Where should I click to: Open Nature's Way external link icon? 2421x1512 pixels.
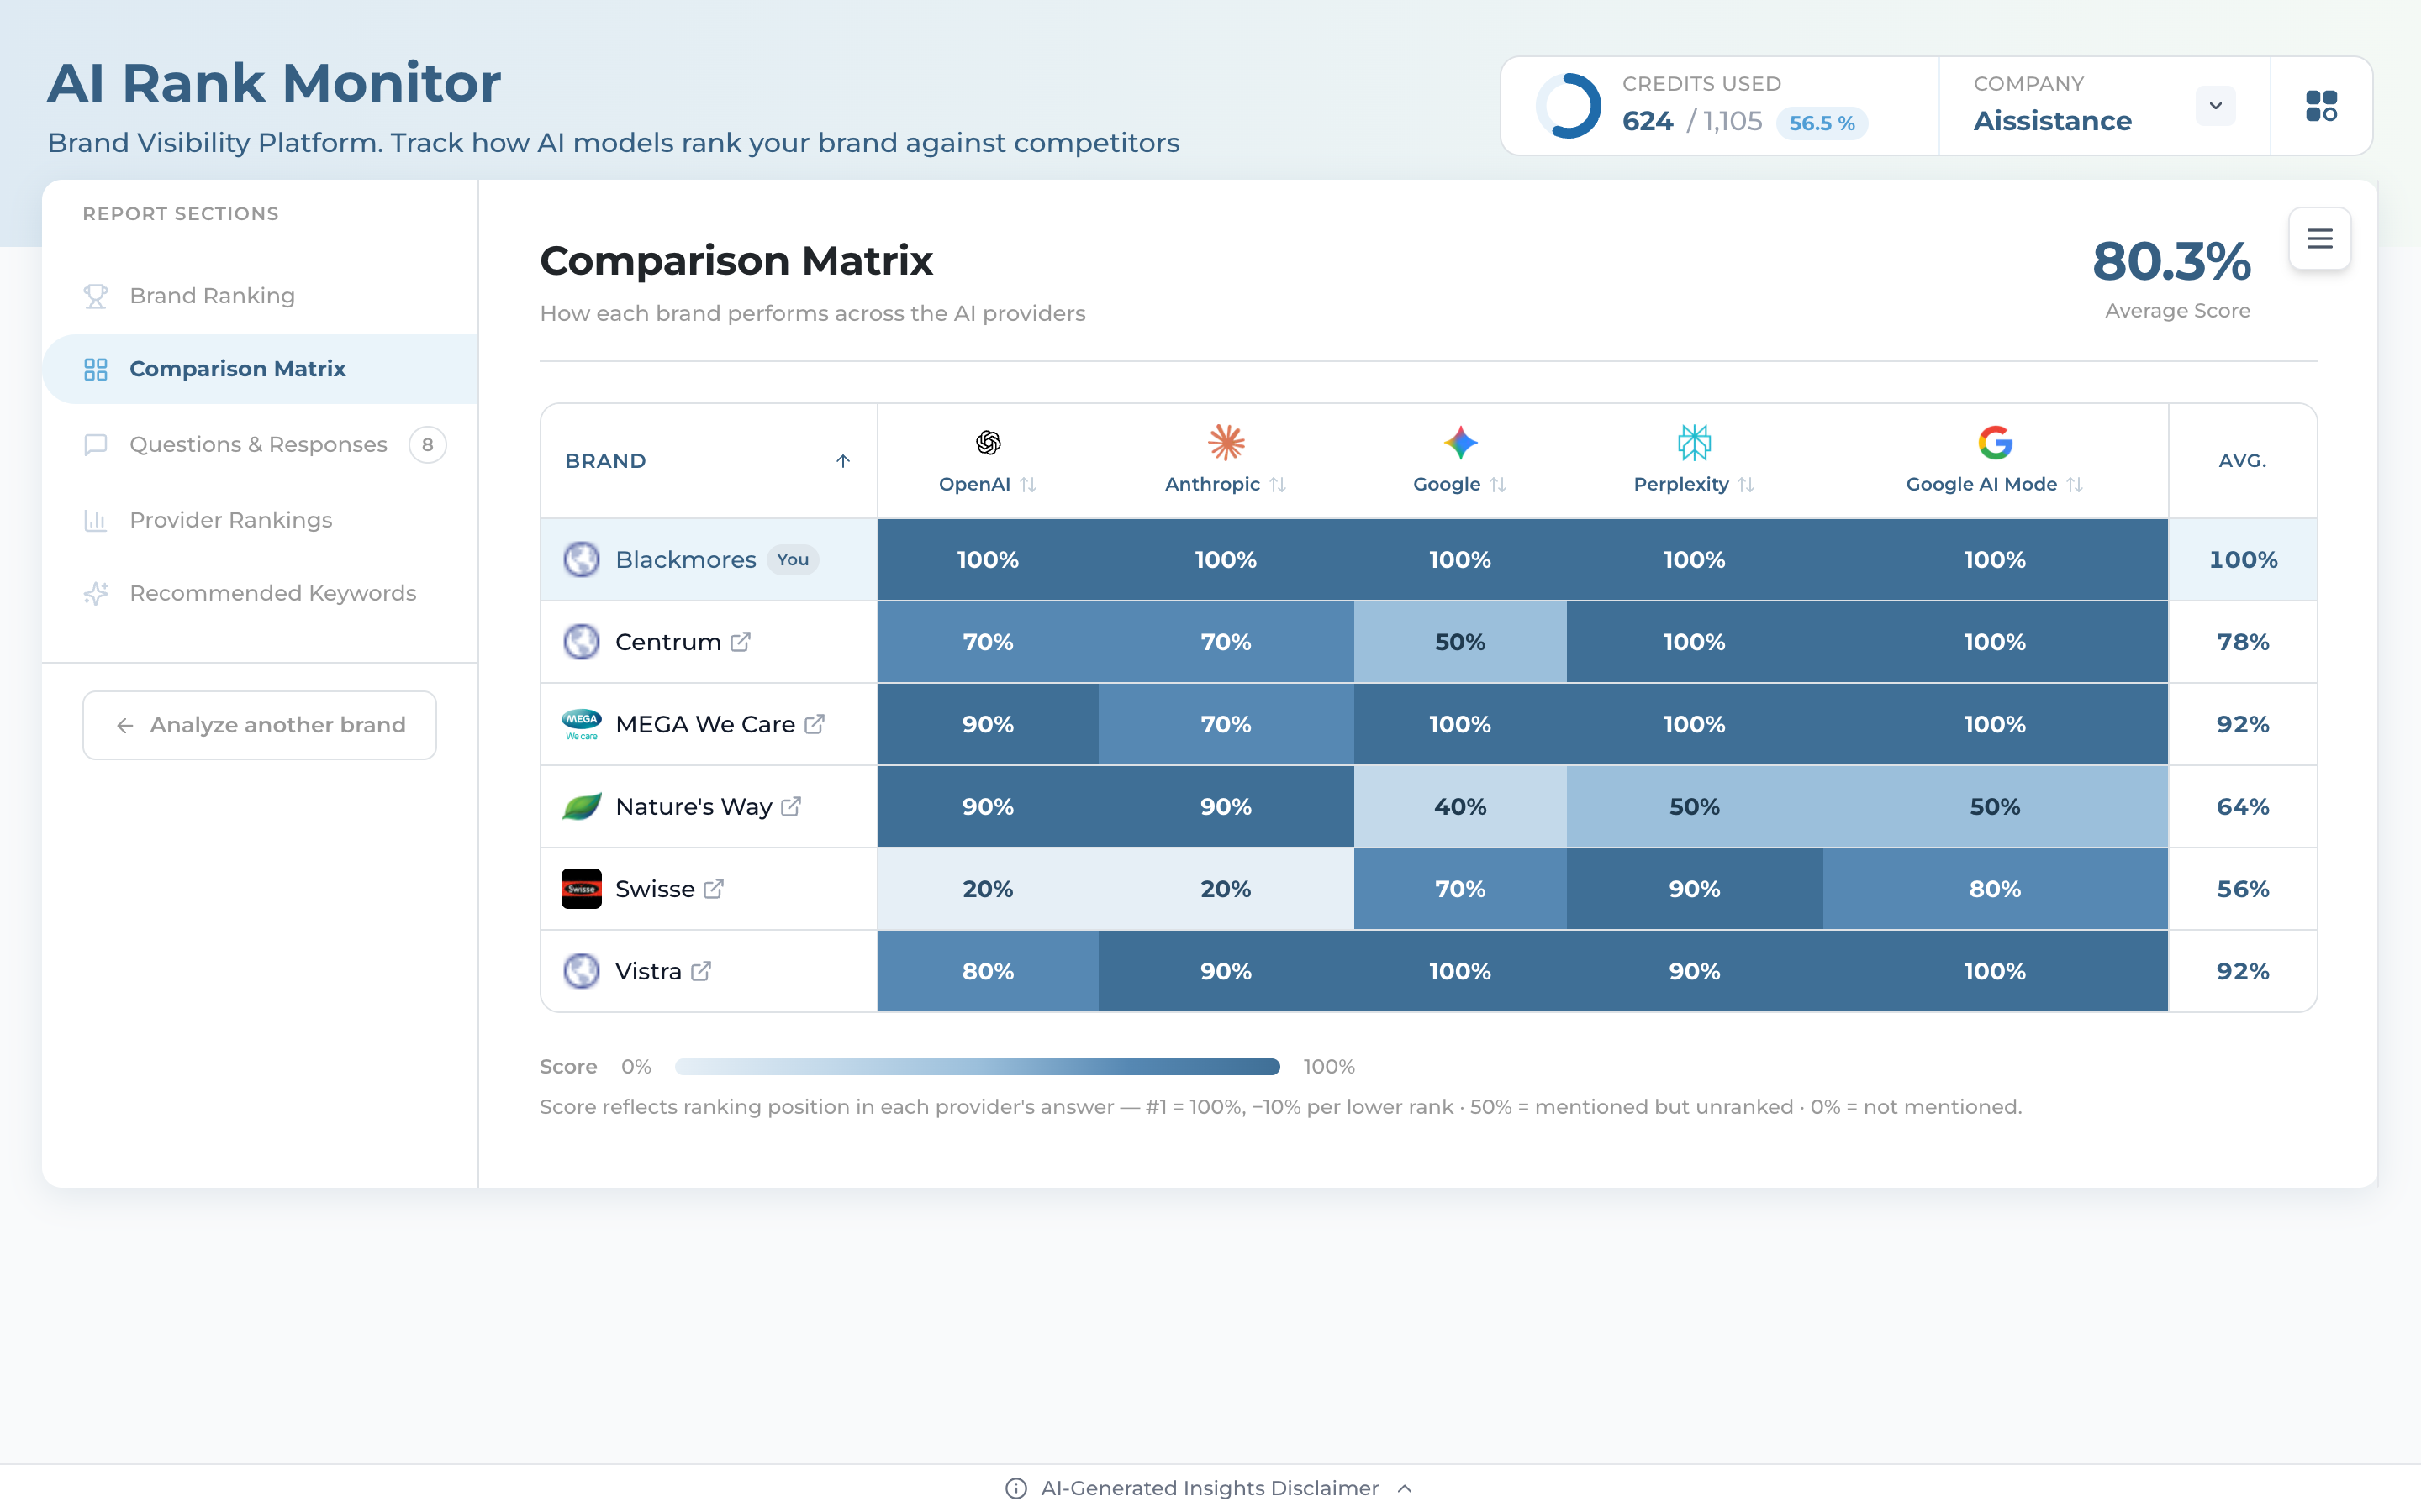coord(791,806)
